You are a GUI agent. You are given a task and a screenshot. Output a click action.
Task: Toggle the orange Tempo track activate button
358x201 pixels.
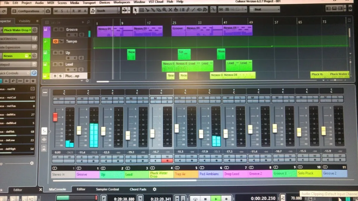coord(55,41)
